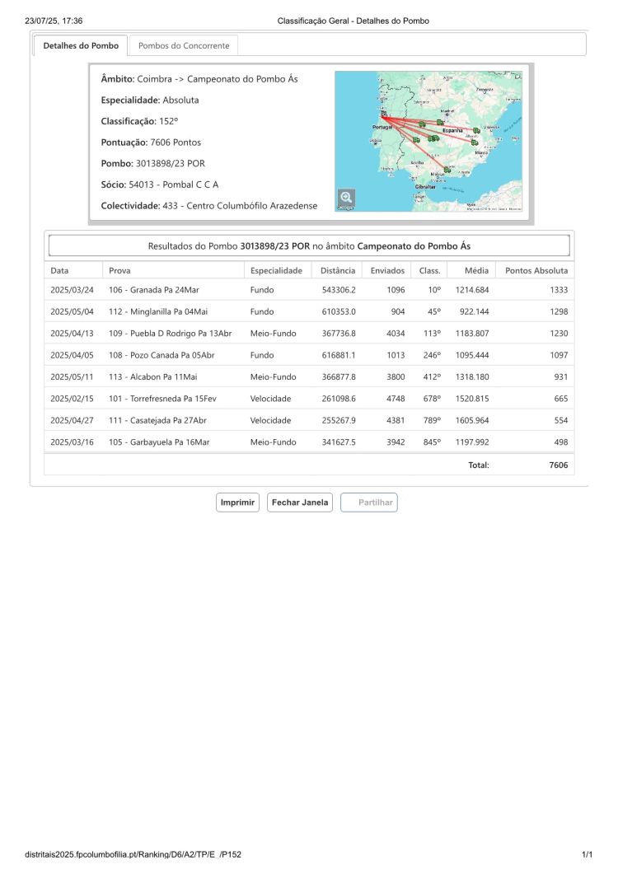This screenshot has height=874, width=618.
Task: Open the Detalhes do Pombo tab
Action: coord(81,45)
